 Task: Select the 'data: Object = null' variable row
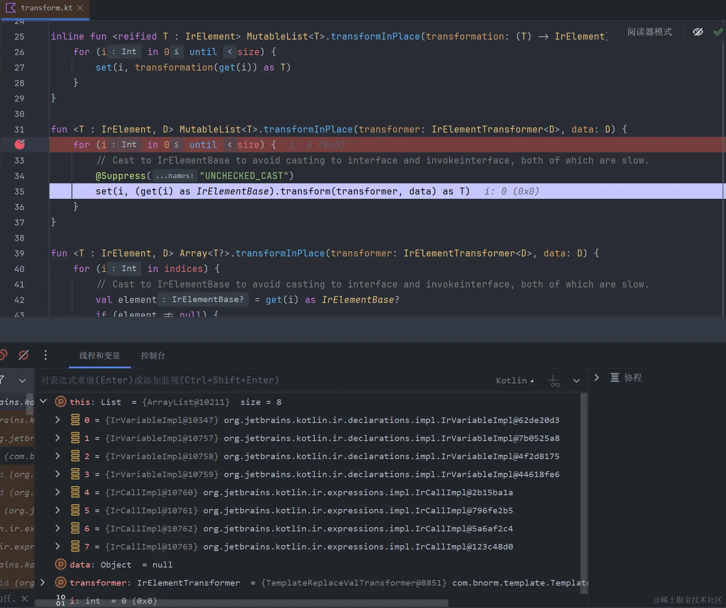(307, 565)
